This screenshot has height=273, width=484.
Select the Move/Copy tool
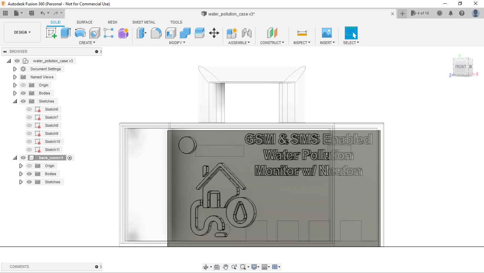pos(214,33)
